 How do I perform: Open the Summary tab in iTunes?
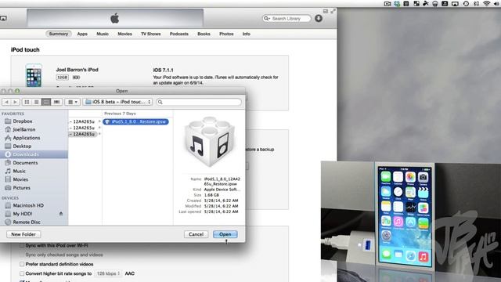59,34
